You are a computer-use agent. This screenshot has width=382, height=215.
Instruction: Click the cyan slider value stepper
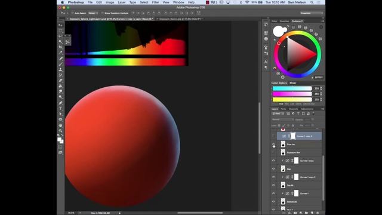(321, 88)
